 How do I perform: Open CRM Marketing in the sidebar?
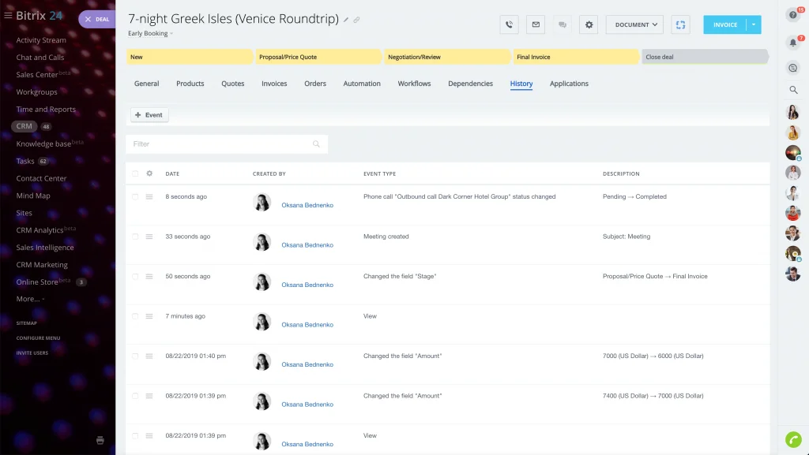(42, 265)
